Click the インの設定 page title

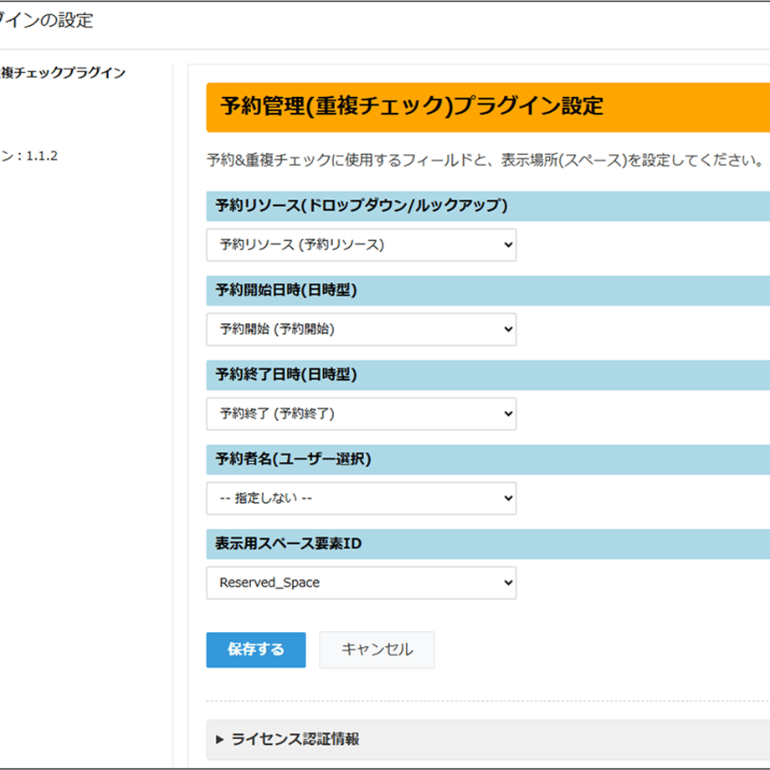(46, 20)
